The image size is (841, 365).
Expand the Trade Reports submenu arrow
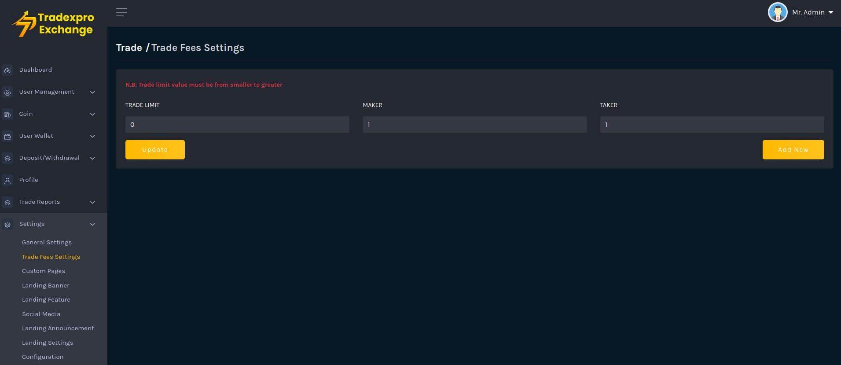(92, 202)
